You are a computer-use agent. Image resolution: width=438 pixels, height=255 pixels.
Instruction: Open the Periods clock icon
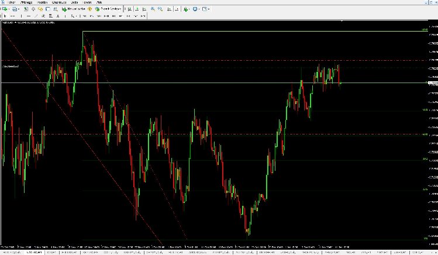click(195, 9)
